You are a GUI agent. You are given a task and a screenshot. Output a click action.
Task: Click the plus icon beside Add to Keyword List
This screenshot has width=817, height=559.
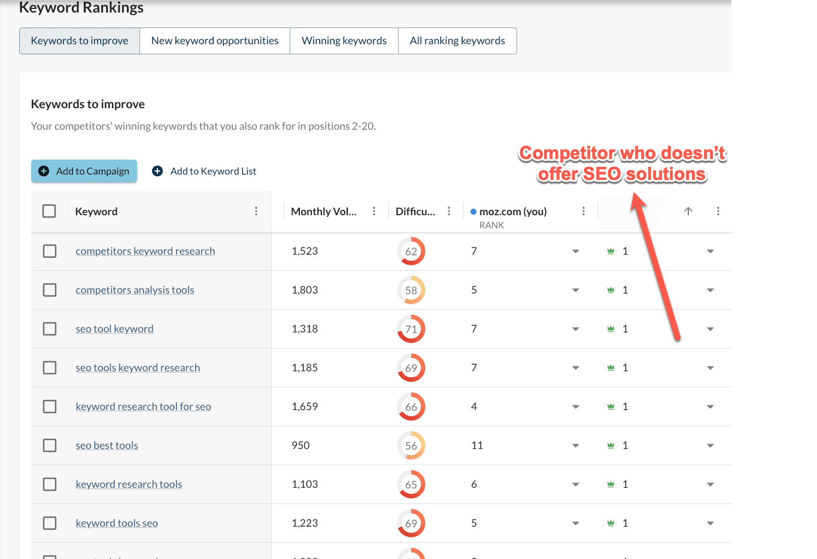pos(157,171)
